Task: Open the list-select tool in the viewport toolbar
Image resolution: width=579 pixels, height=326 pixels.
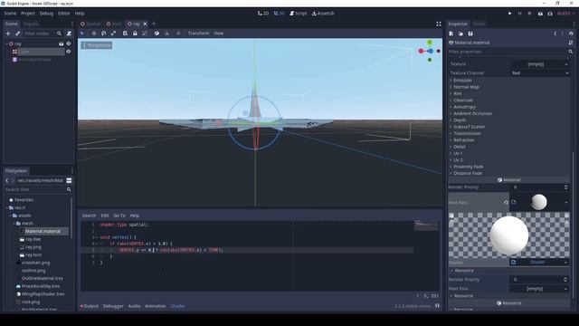Action: [x=125, y=34]
